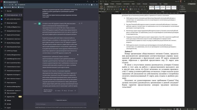
Task: Open the Word Insert ribbon tab
Action: point(112,4)
